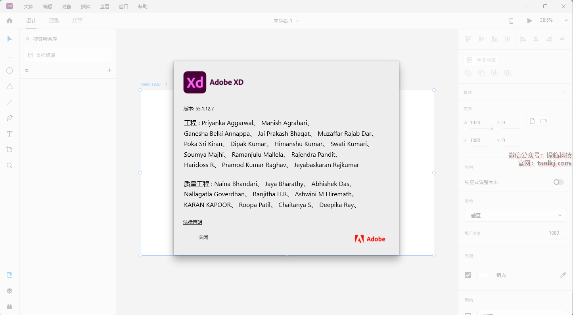This screenshot has width=573, height=315.
Task: Add a component with the plus icon
Action: (564, 92)
